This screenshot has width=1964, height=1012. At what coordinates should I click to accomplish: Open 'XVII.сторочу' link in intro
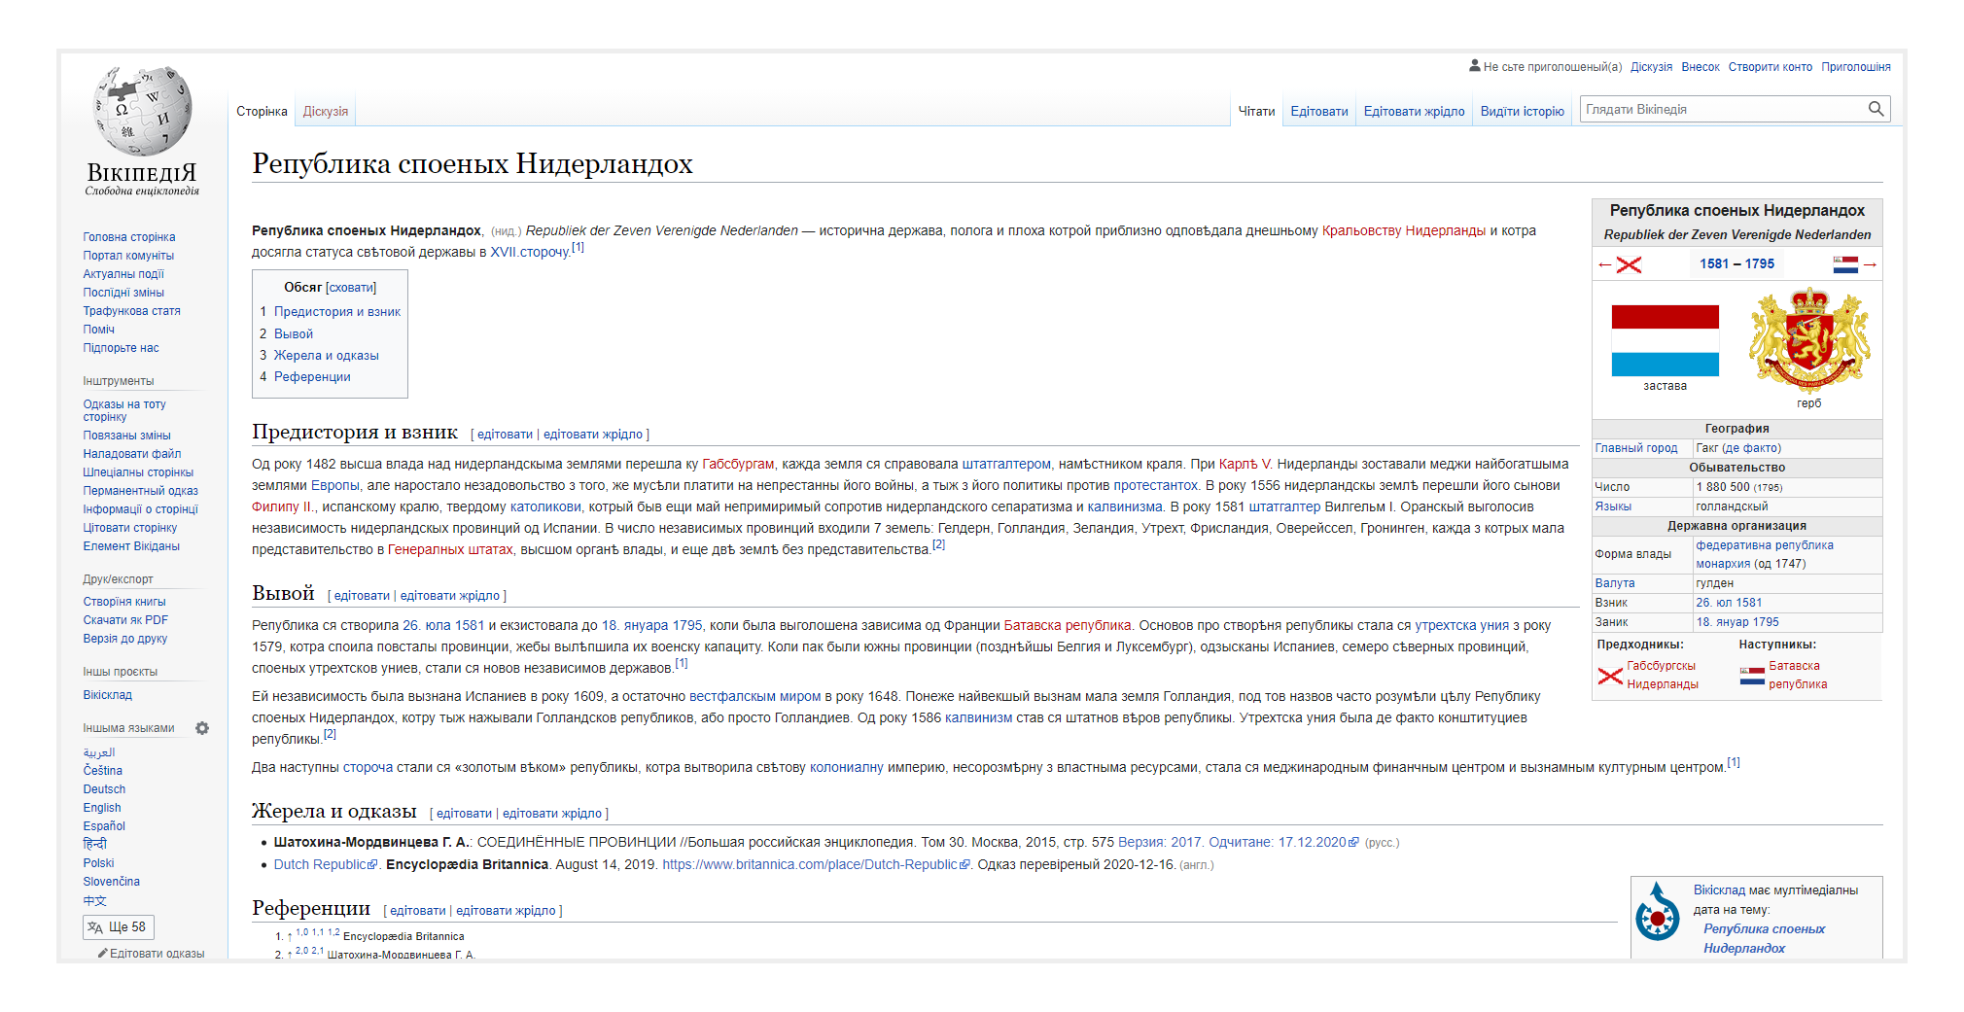coord(530,252)
